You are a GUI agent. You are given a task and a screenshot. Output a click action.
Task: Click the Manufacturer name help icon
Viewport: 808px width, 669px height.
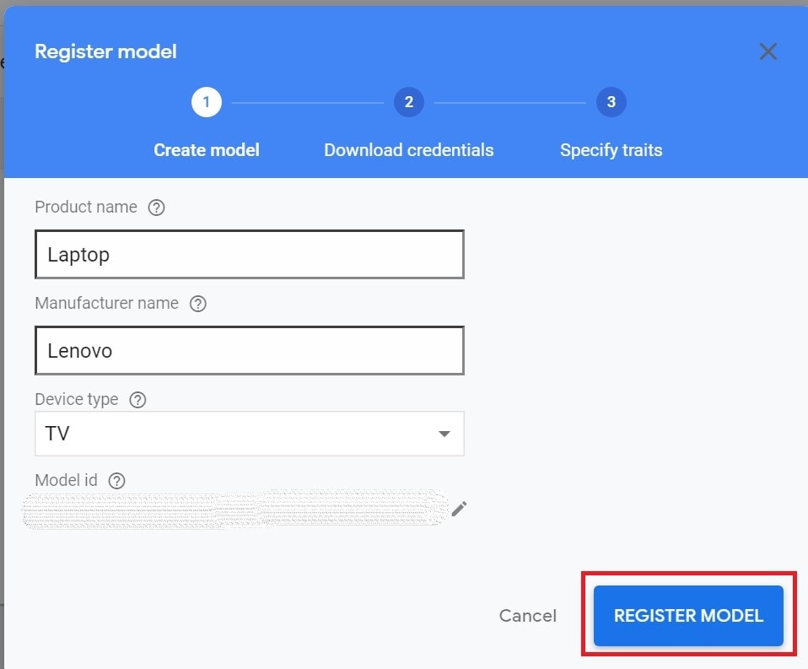point(198,304)
